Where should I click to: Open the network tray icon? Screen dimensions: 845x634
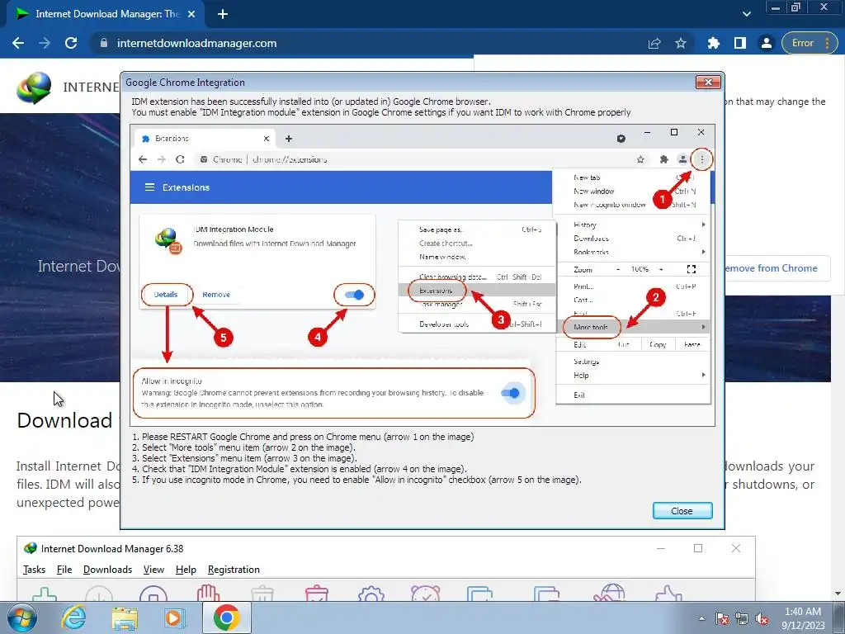pyautogui.click(x=742, y=618)
